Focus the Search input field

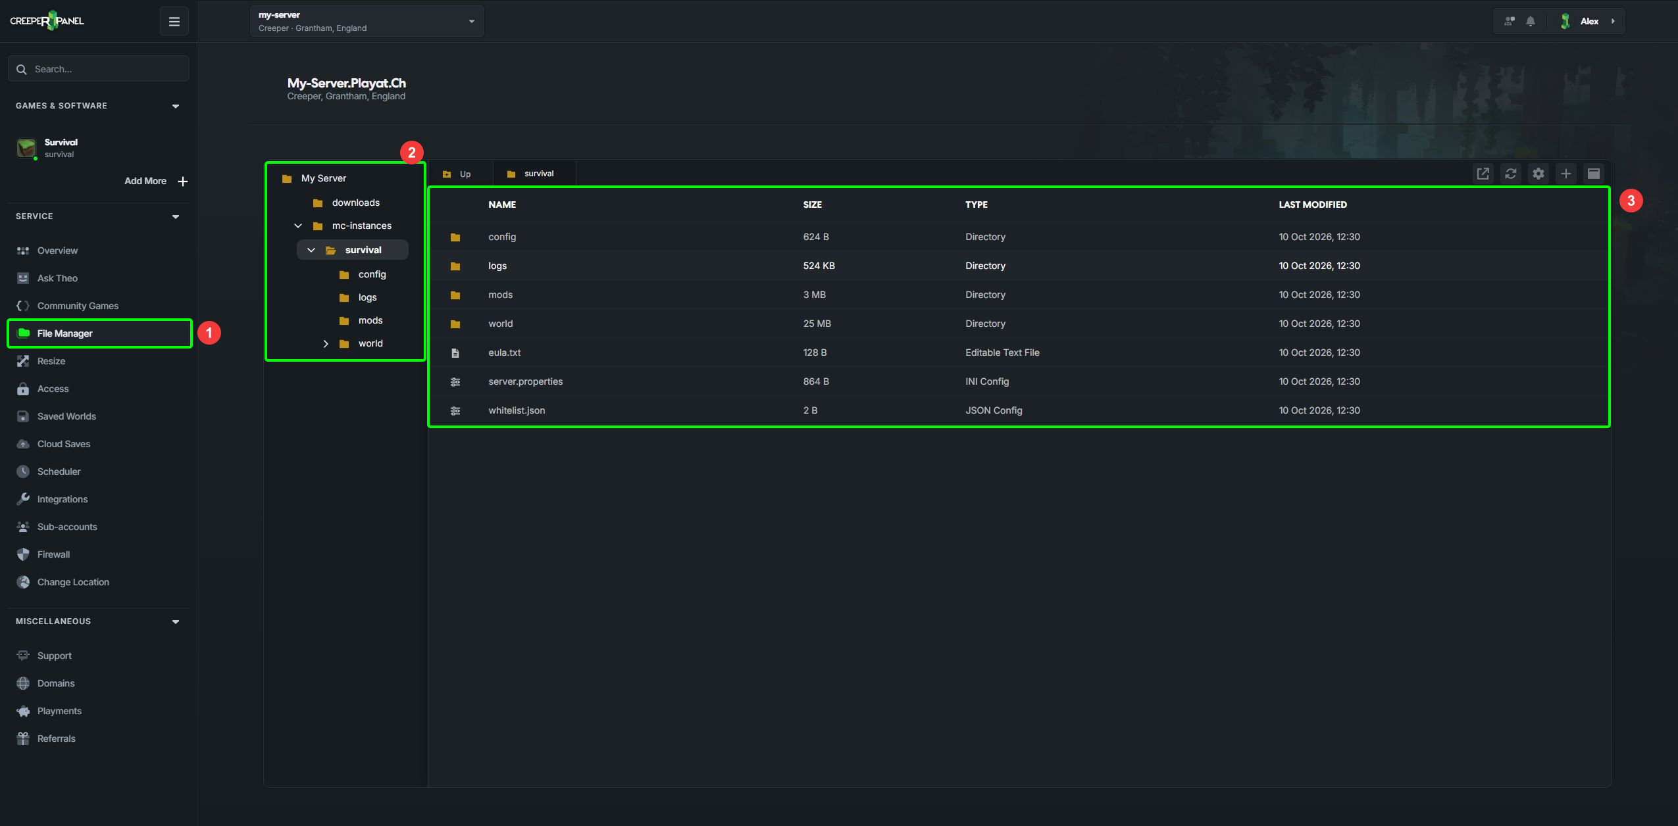tap(99, 69)
